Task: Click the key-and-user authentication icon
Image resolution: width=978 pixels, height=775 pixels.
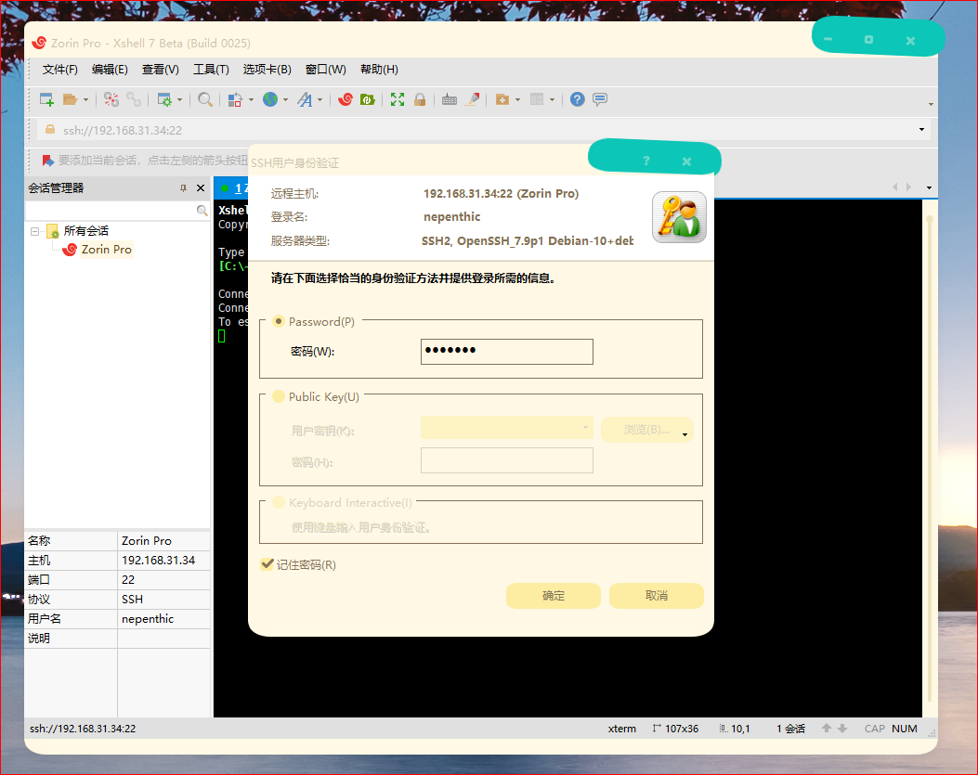Action: (x=679, y=217)
